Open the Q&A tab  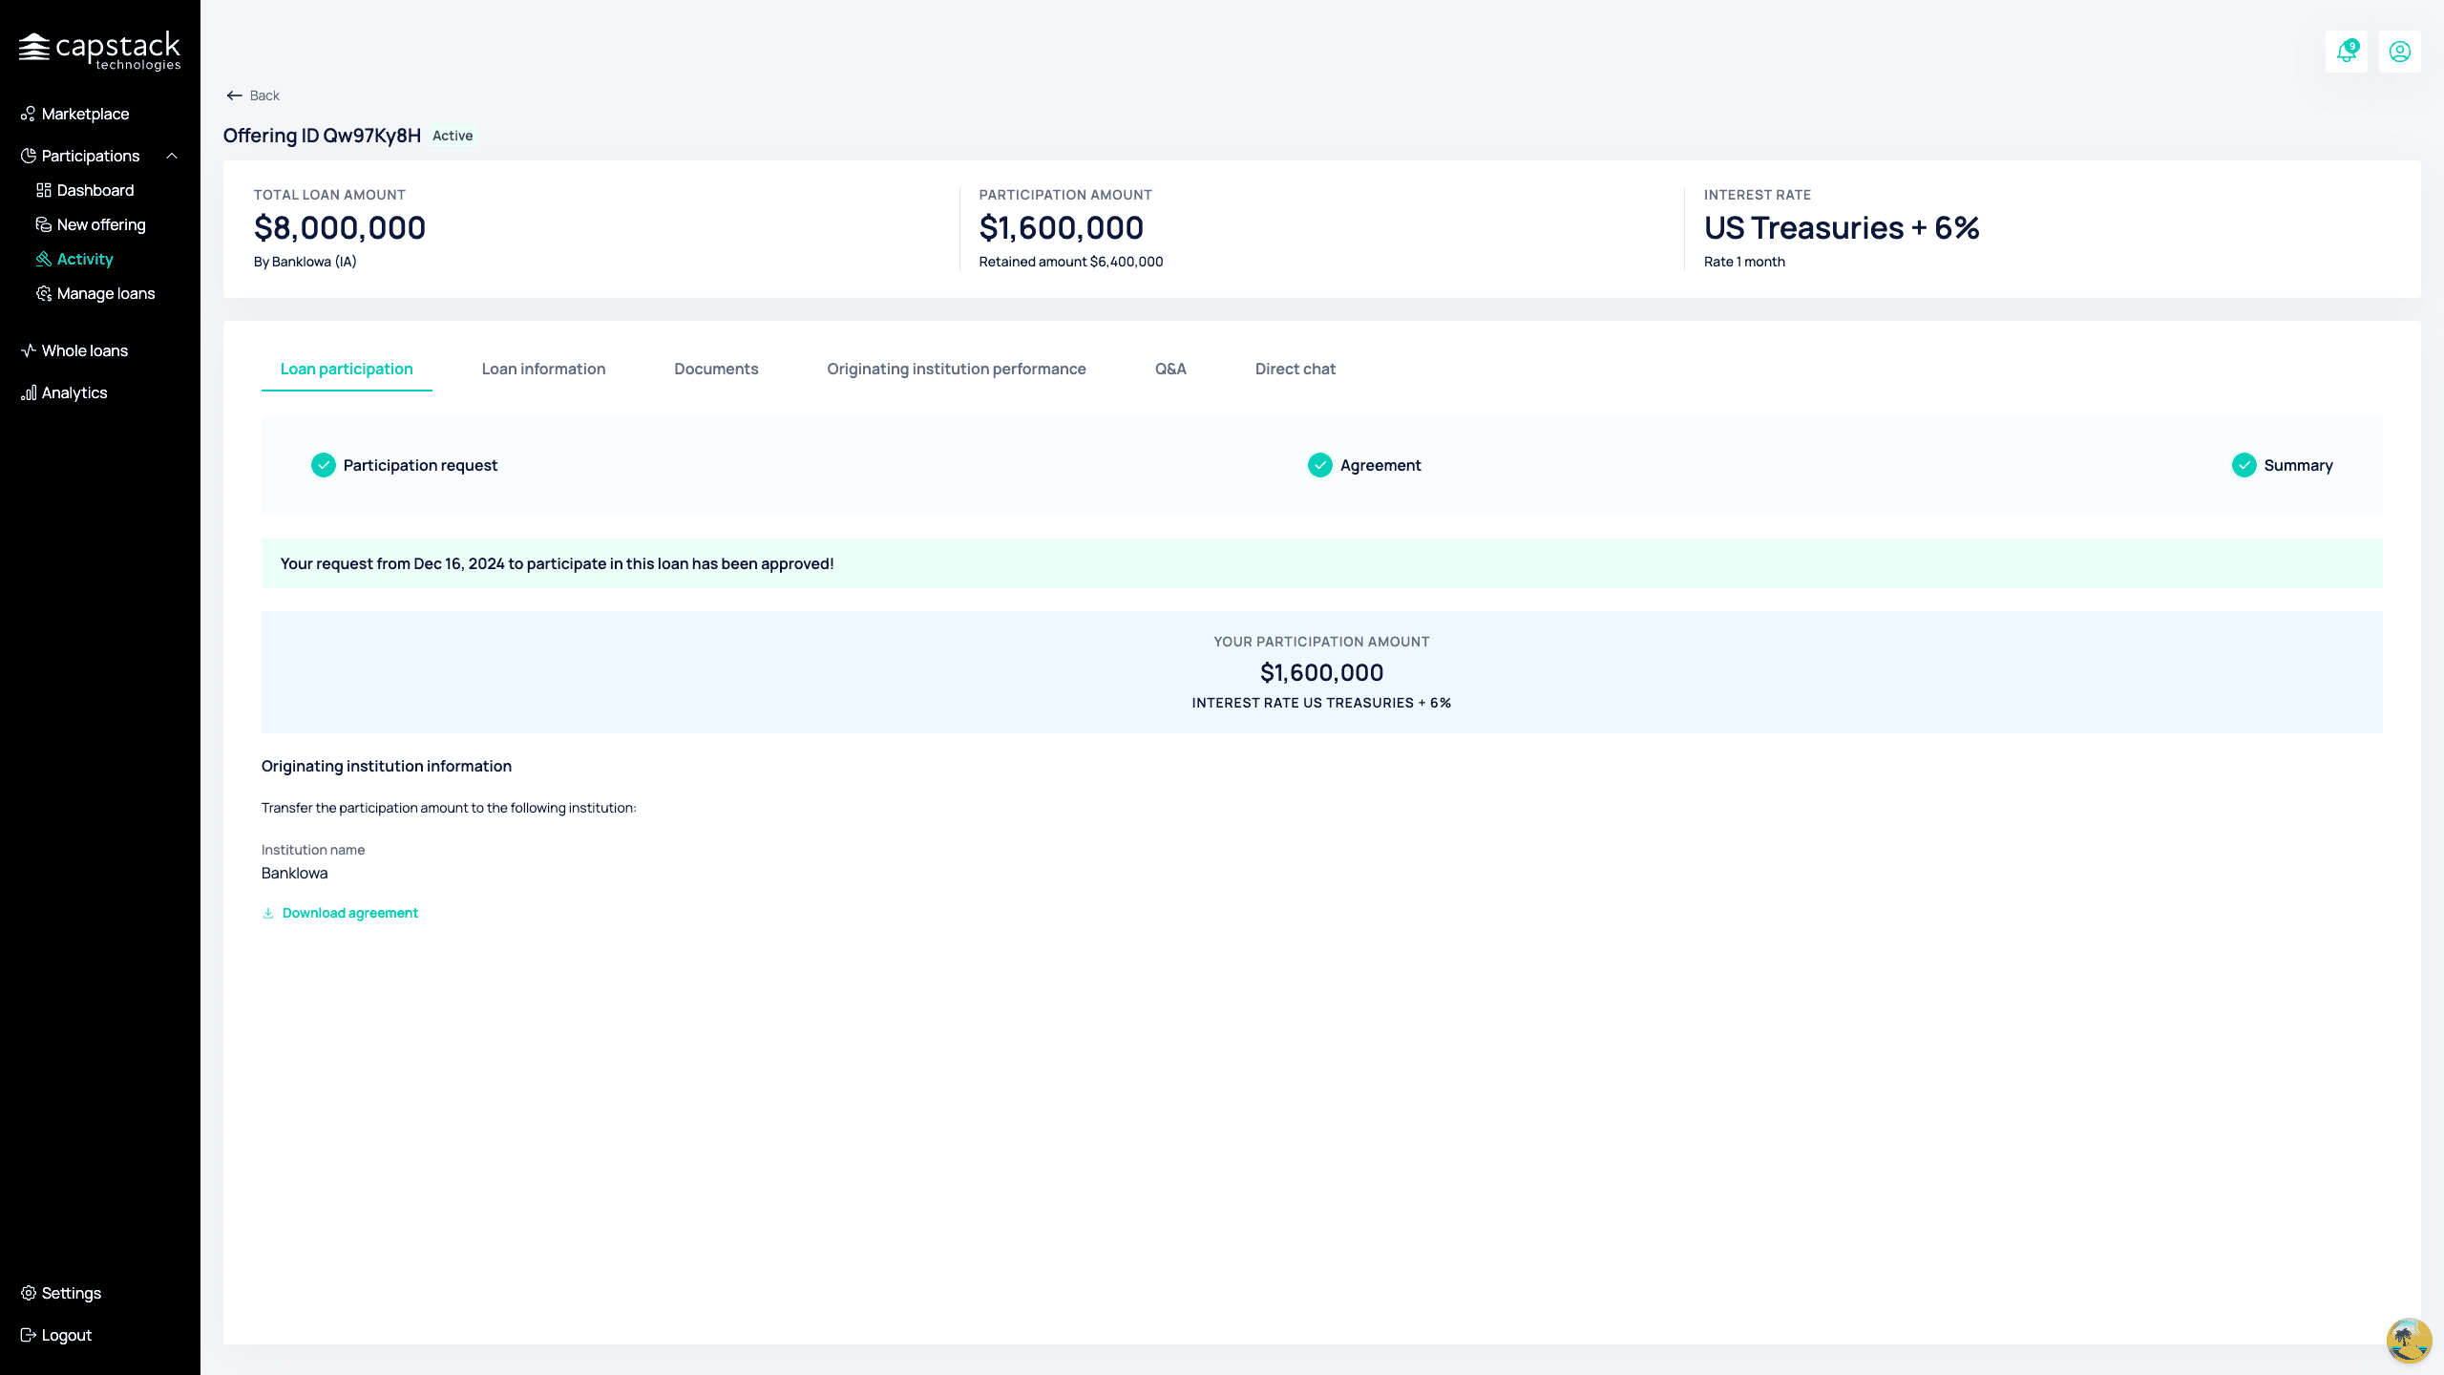pos(1170,369)
